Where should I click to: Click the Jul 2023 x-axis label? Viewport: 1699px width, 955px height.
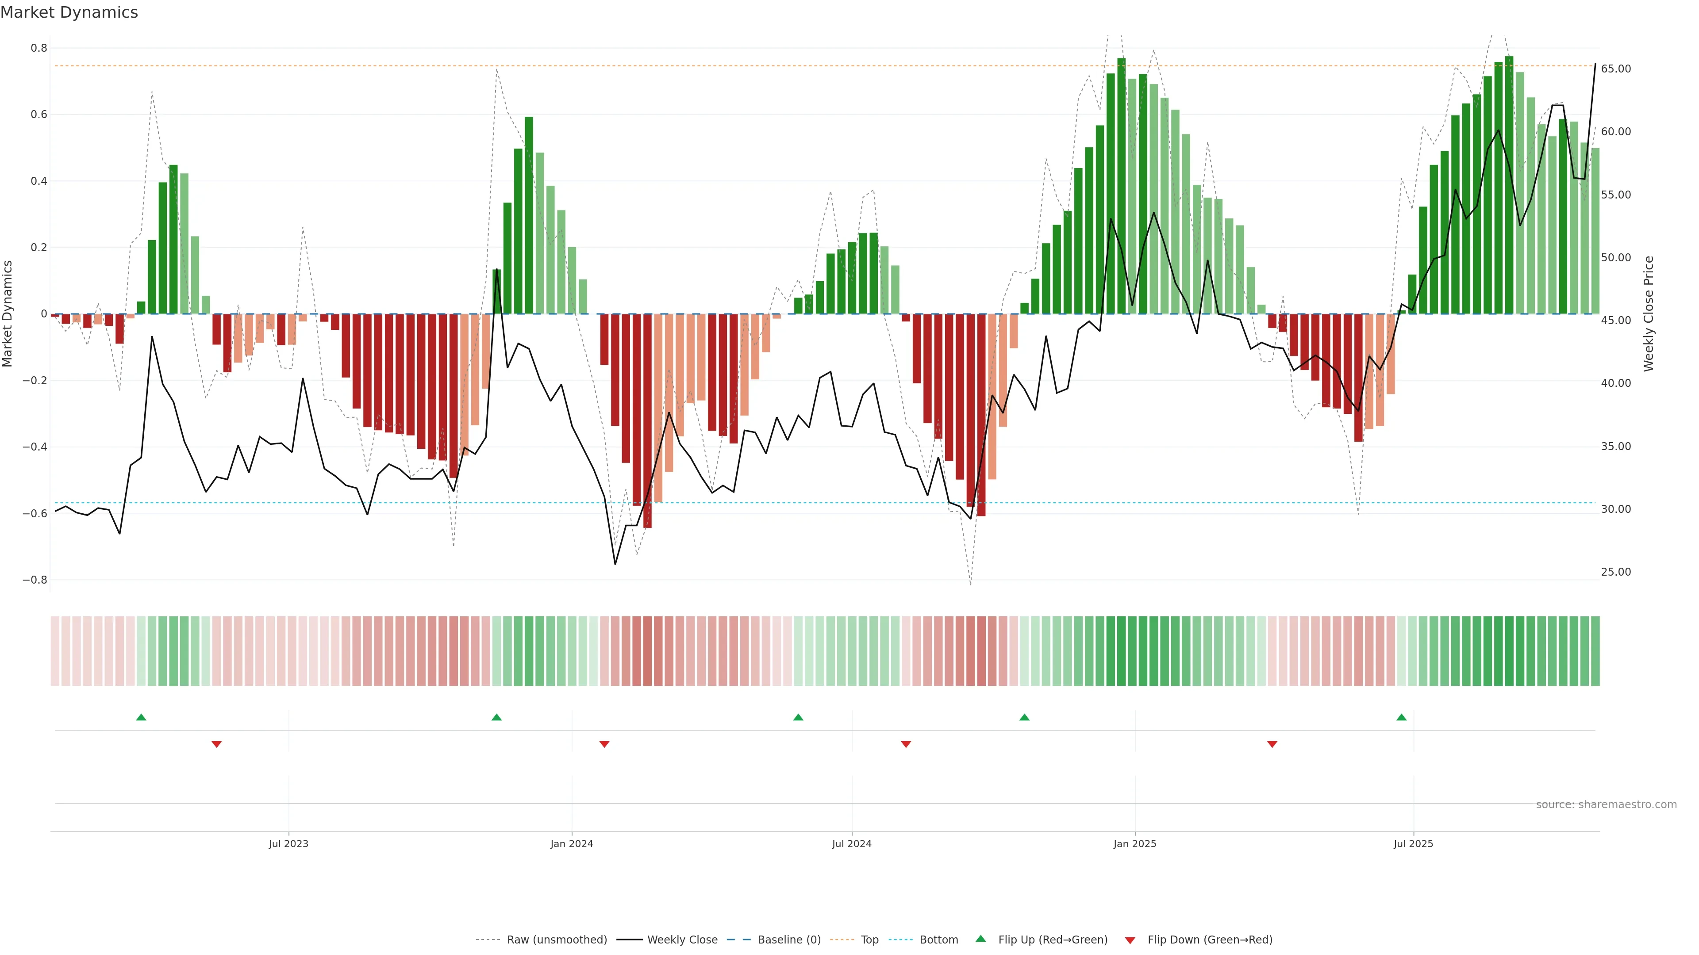point(288,844)
